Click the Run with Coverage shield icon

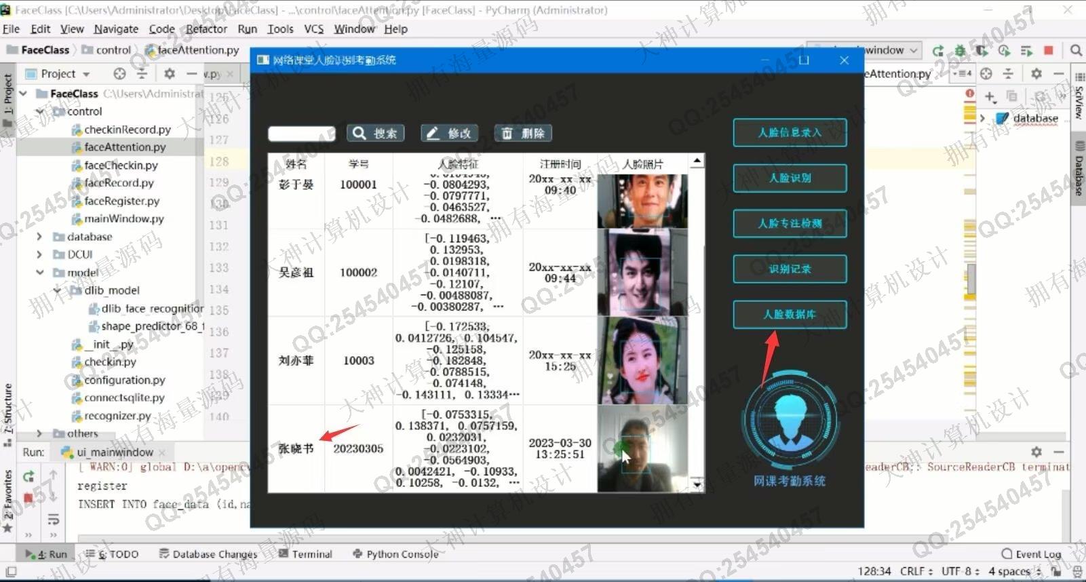[x=982, y=50]
